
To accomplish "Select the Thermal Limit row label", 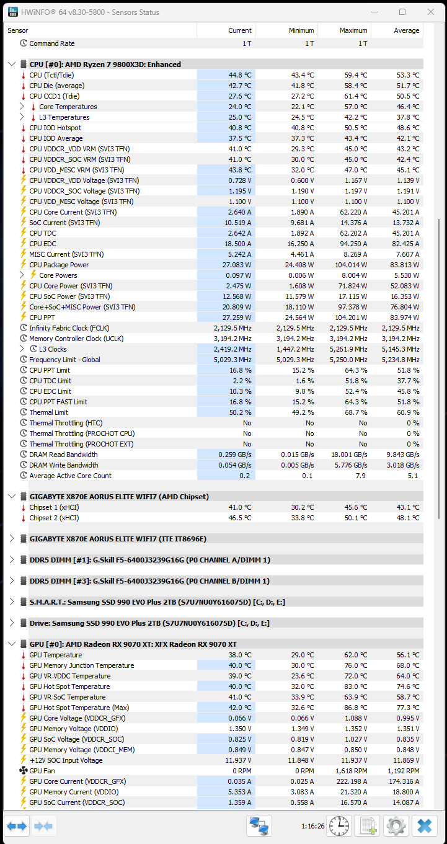I will (49, 412).
